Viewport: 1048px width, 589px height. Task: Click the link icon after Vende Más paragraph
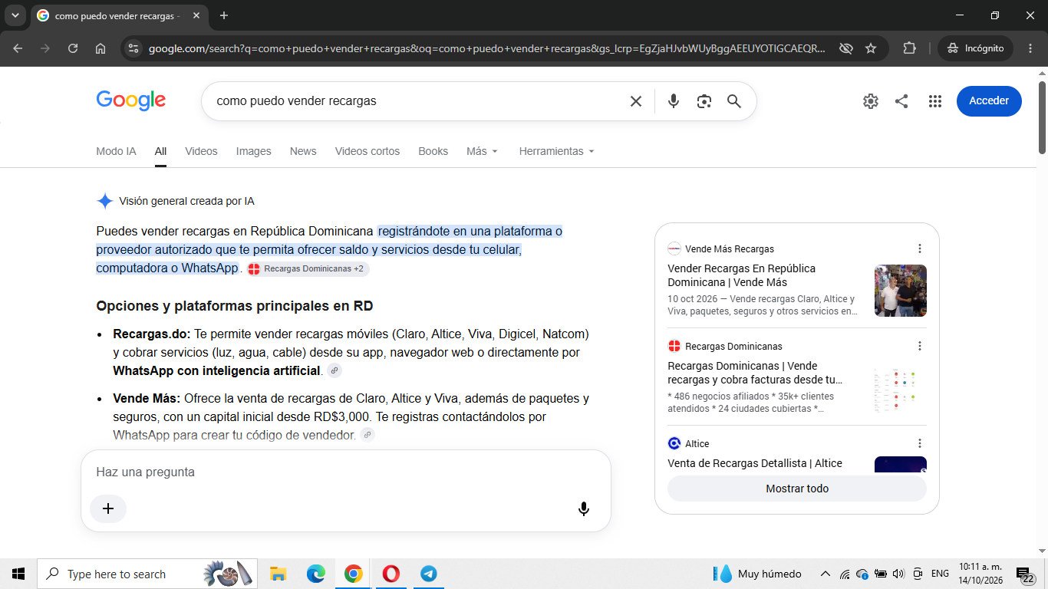[x=367, y=435]
